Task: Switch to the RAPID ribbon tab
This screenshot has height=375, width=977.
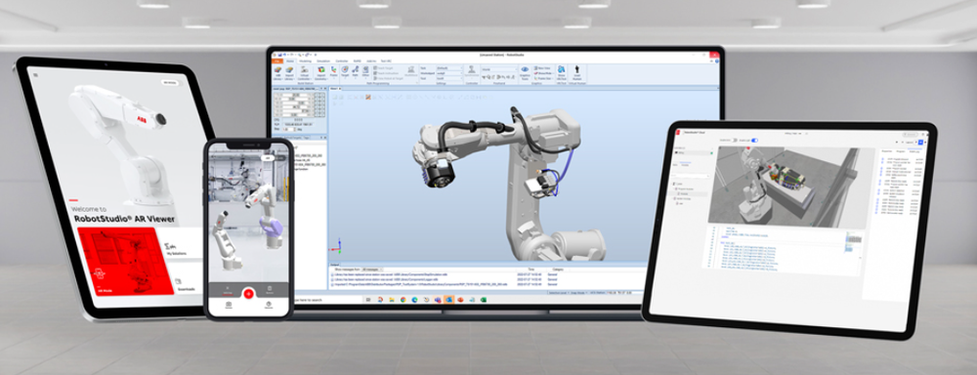Action: tap(357, 62)
